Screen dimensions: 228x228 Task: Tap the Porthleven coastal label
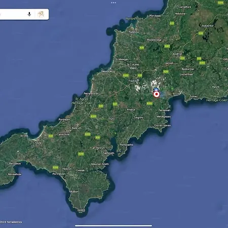pos(59,174)
